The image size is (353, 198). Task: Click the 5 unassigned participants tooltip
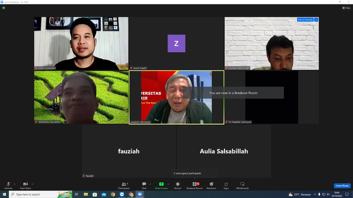point(195,174)
